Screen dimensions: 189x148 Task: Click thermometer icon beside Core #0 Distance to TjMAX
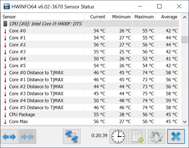click(x=5, y=73)
